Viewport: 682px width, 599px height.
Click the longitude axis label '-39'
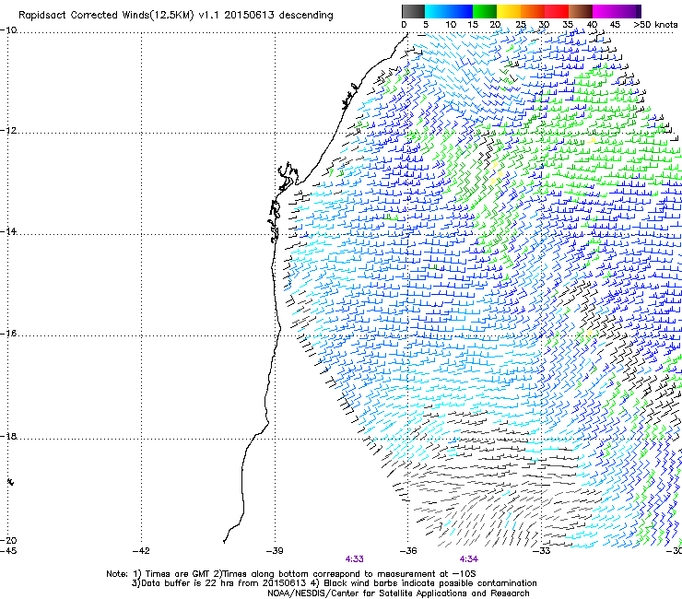click(275, 551)
